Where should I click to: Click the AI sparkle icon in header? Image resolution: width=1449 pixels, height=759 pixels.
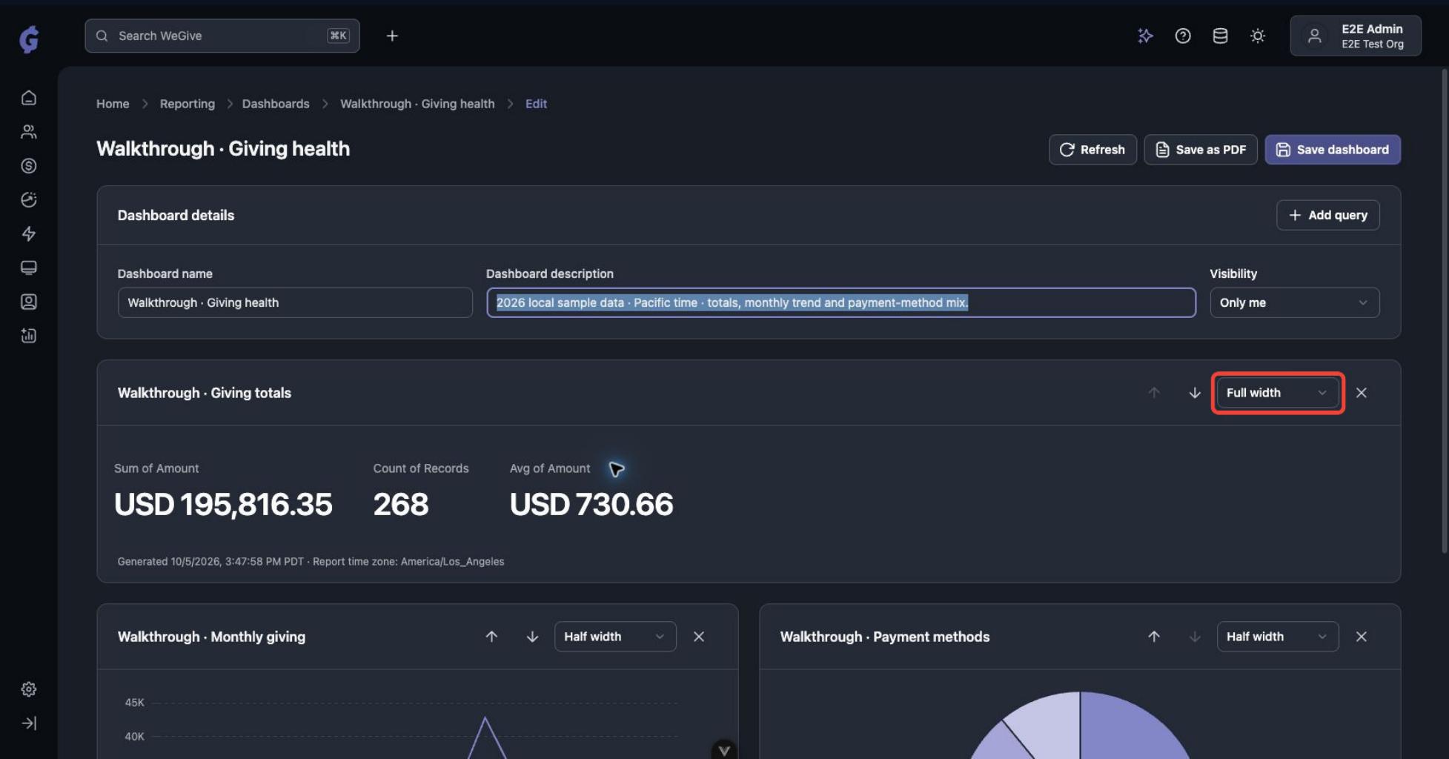point(1145,36)
